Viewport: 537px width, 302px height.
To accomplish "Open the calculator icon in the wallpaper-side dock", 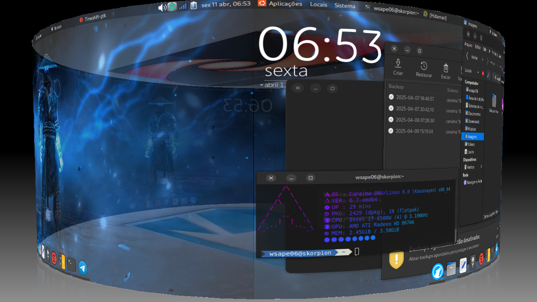I will [62, 261].
